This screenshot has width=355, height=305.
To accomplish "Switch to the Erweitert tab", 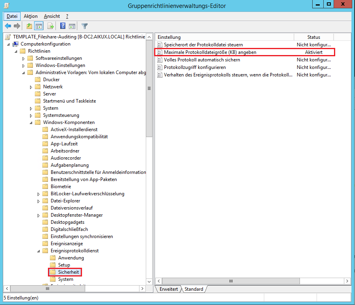I will pyautogui.click(x=169, y=289).
